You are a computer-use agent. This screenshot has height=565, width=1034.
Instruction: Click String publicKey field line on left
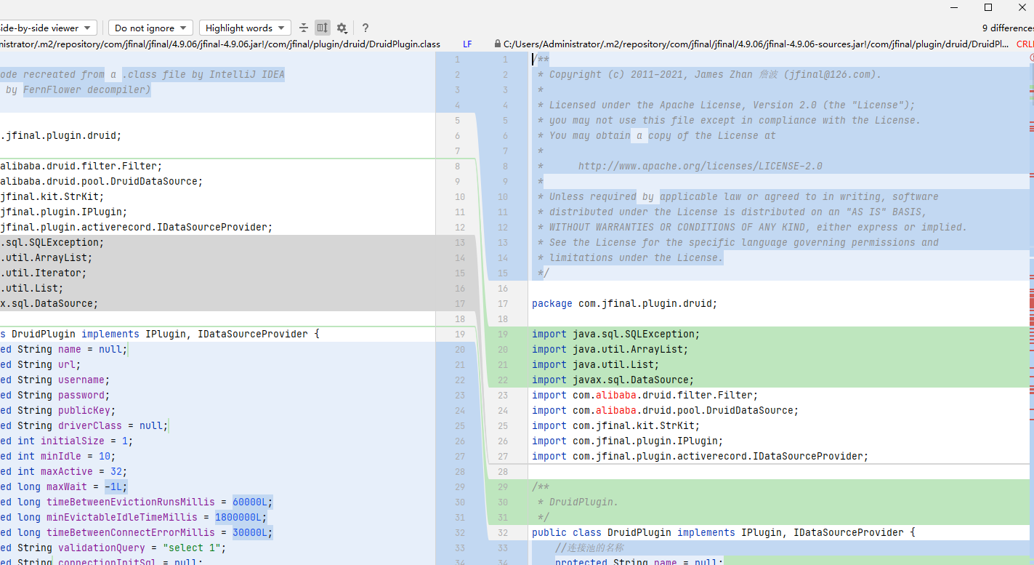pos(57,410)
